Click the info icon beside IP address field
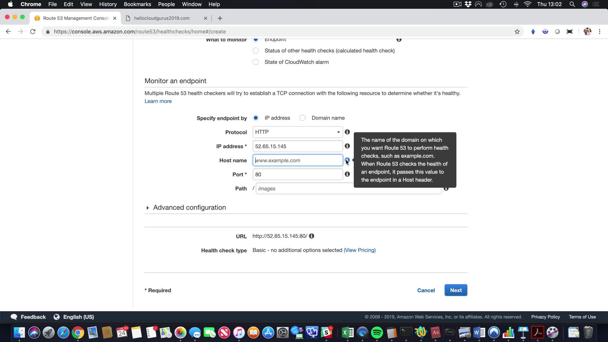 coord(347,146)
